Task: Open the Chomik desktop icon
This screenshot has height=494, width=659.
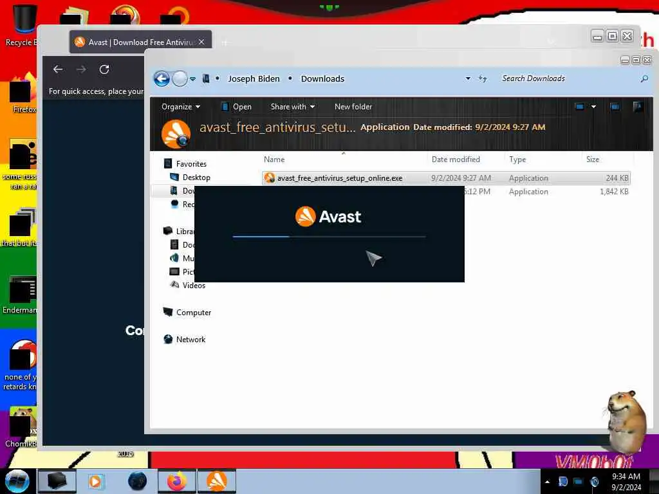Action: [x=21, y=427]
